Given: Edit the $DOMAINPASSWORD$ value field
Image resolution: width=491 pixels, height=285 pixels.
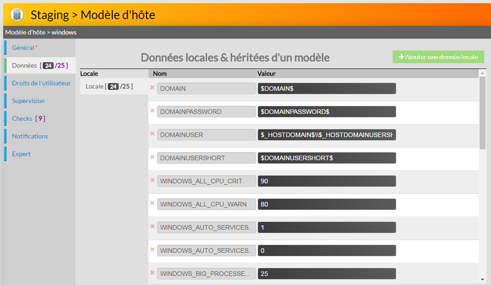Looking at the screenshot, I should point(326,112).
